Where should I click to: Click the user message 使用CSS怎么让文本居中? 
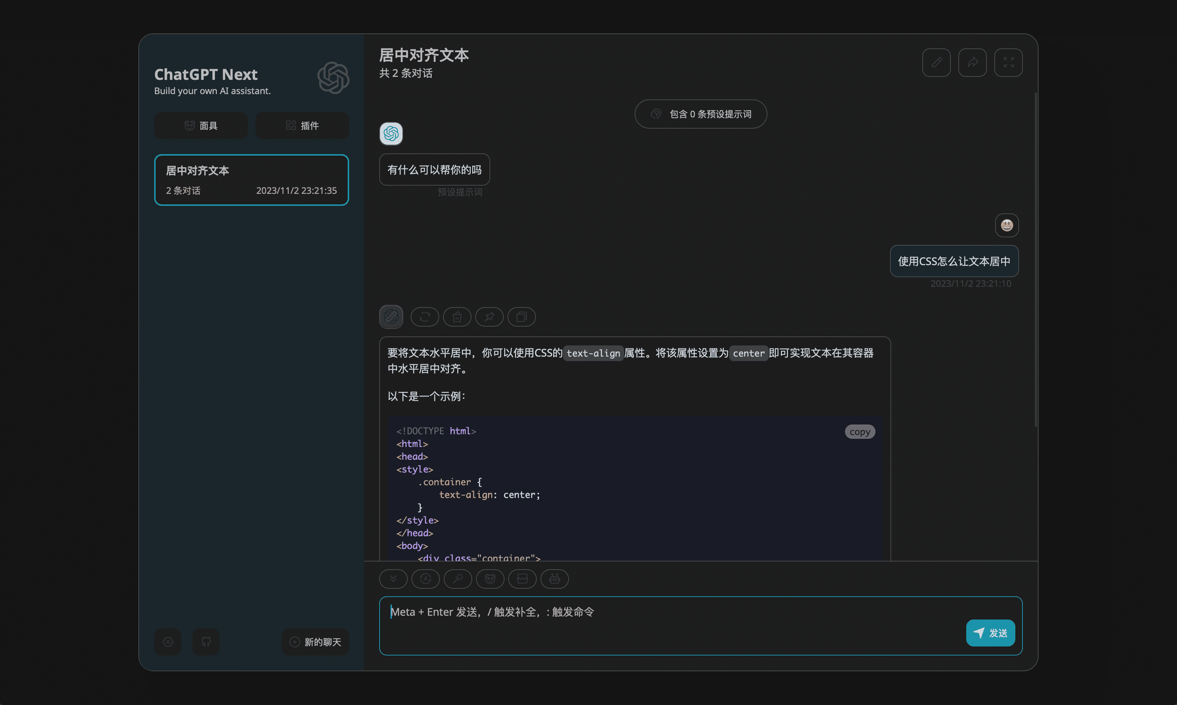click(x=954, y=261)
